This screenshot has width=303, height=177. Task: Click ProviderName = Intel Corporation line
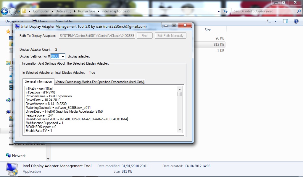click(49, 96)
